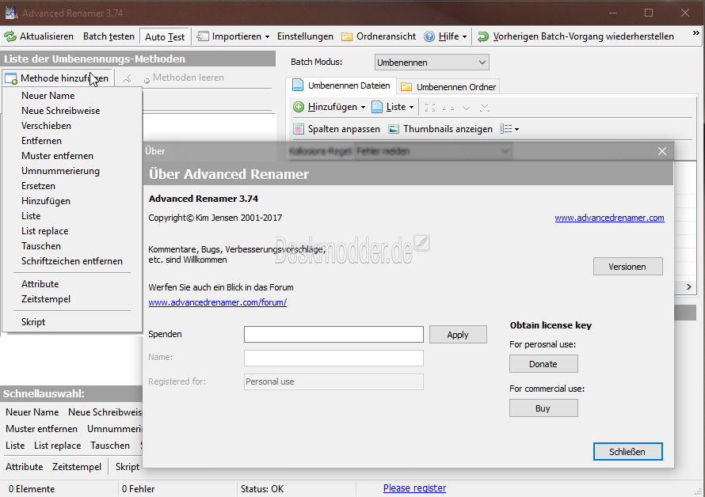Viewport: 705px width, 497px height.
Task: Switch to the Umbenennen Dateien tab
Action: coord(341,85)
